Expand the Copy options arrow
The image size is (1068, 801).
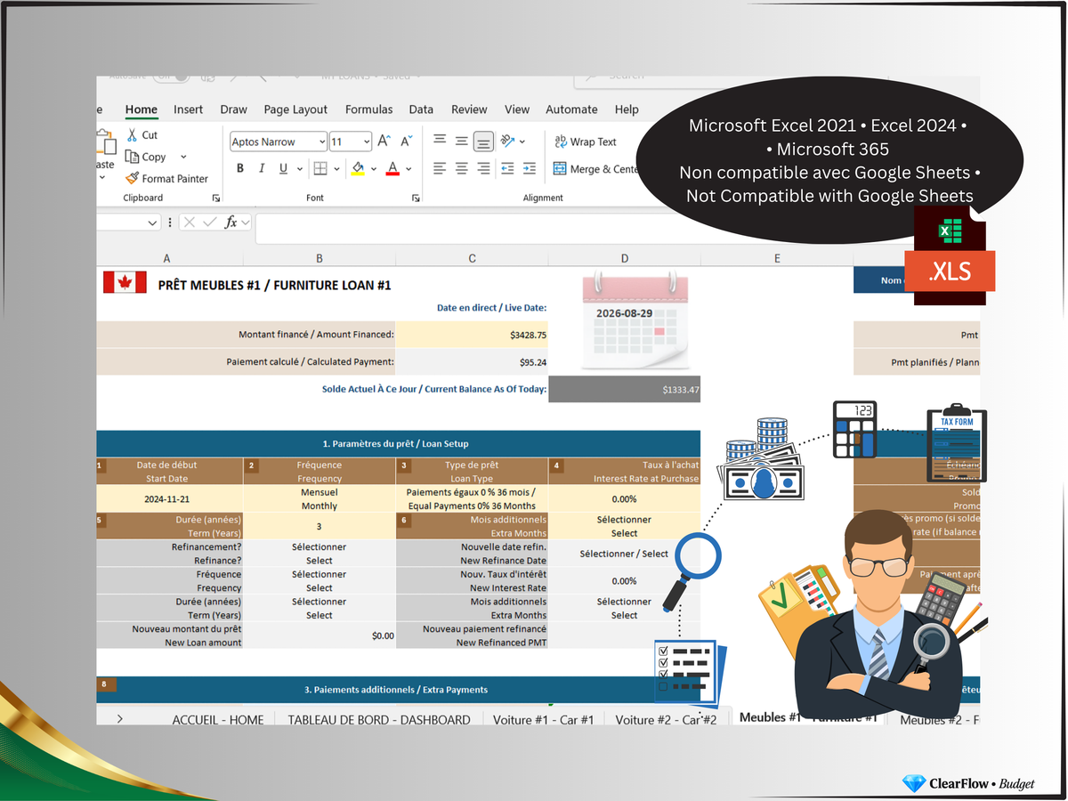[183, 157]
